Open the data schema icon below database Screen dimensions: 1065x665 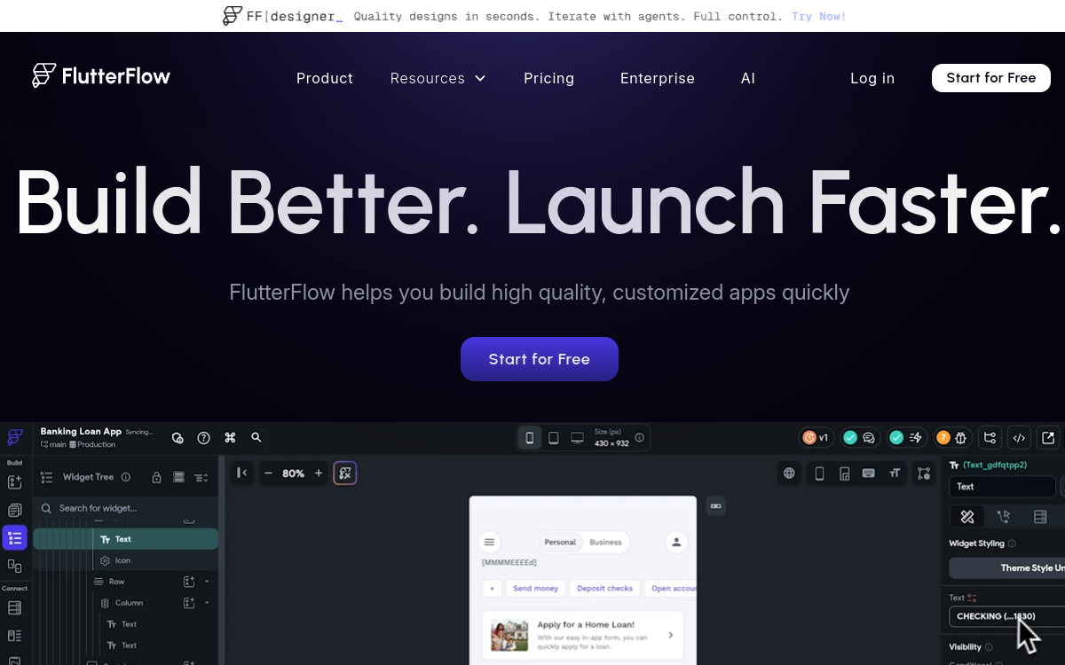[x=14, y=636]
